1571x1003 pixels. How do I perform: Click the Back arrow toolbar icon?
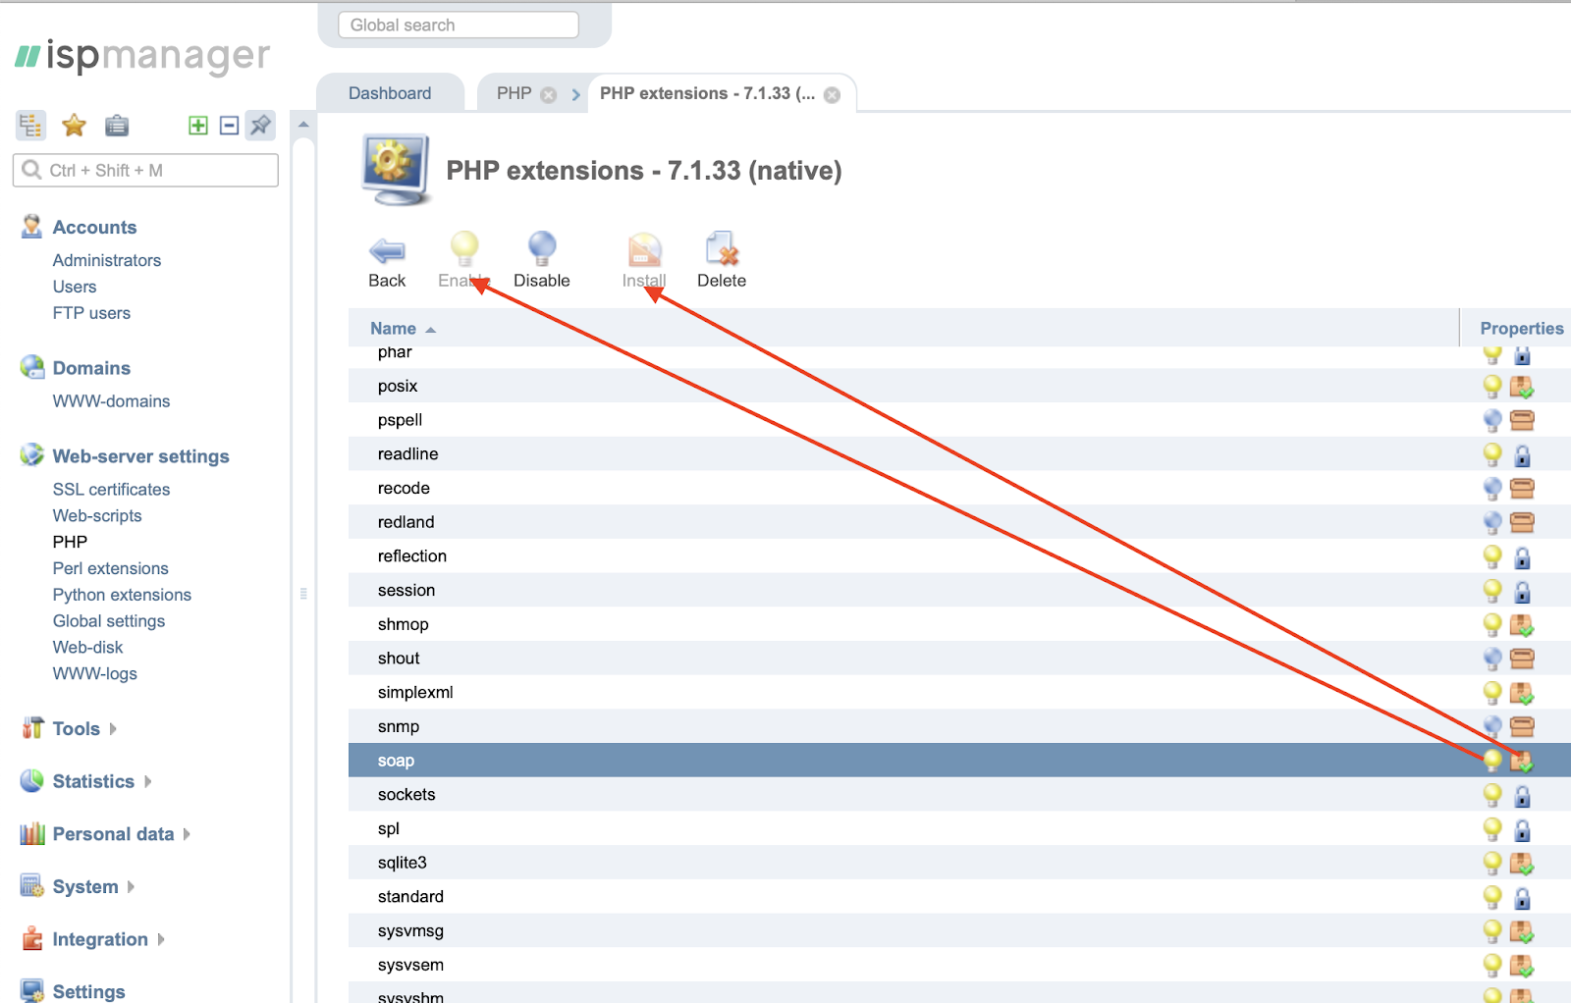tap(387, 251)
